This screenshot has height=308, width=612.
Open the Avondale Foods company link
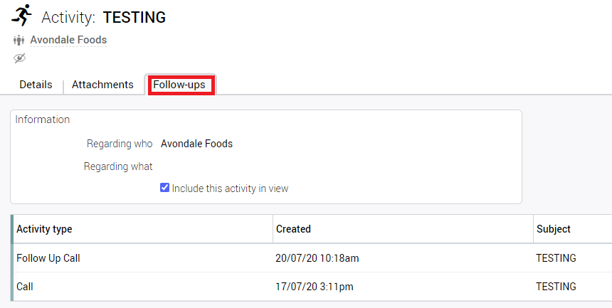point(68,40)
